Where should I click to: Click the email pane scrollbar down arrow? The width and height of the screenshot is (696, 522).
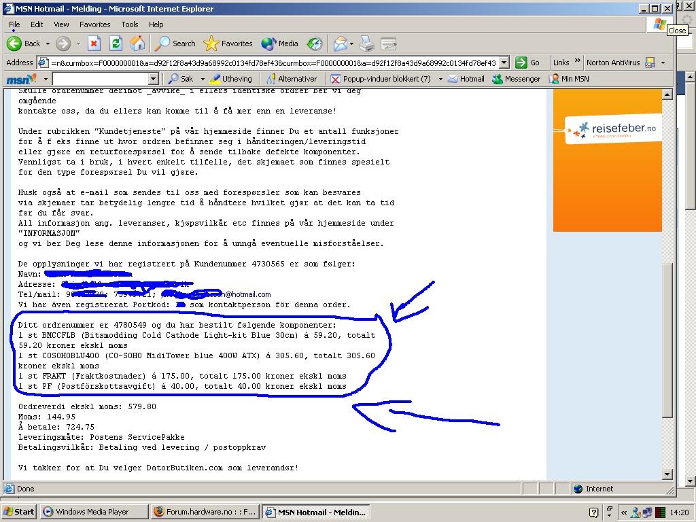[x=667, y=474]
